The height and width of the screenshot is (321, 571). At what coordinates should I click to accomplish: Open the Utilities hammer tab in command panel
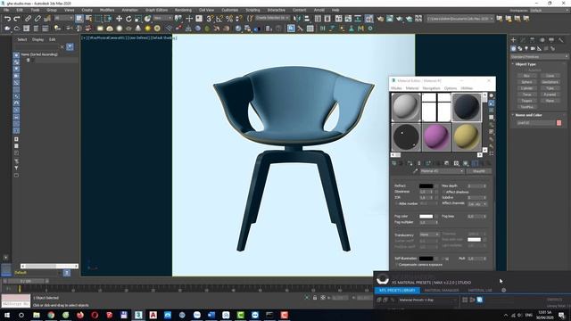561,40
